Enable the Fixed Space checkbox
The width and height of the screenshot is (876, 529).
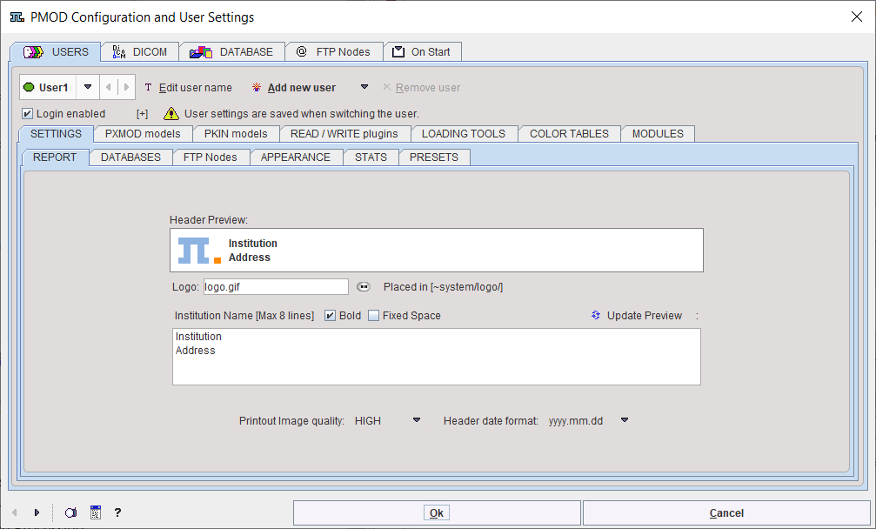(x=374, y=316)
